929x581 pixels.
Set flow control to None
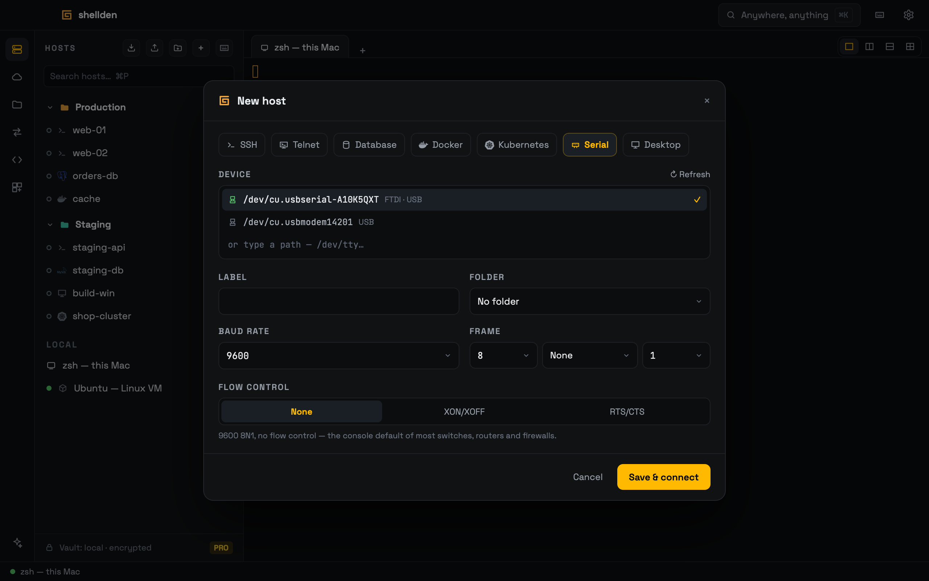click(x=301, y=411)
